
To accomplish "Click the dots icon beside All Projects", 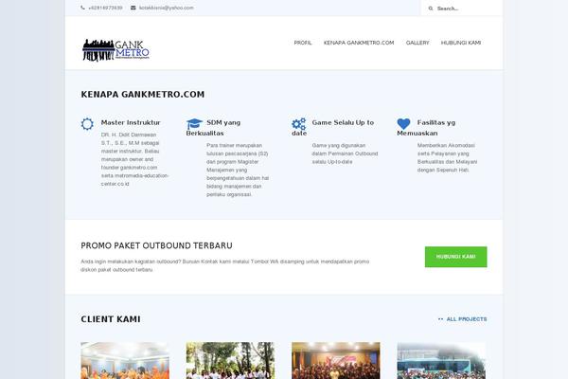I will pyautogui.click(x=440, y=319).
